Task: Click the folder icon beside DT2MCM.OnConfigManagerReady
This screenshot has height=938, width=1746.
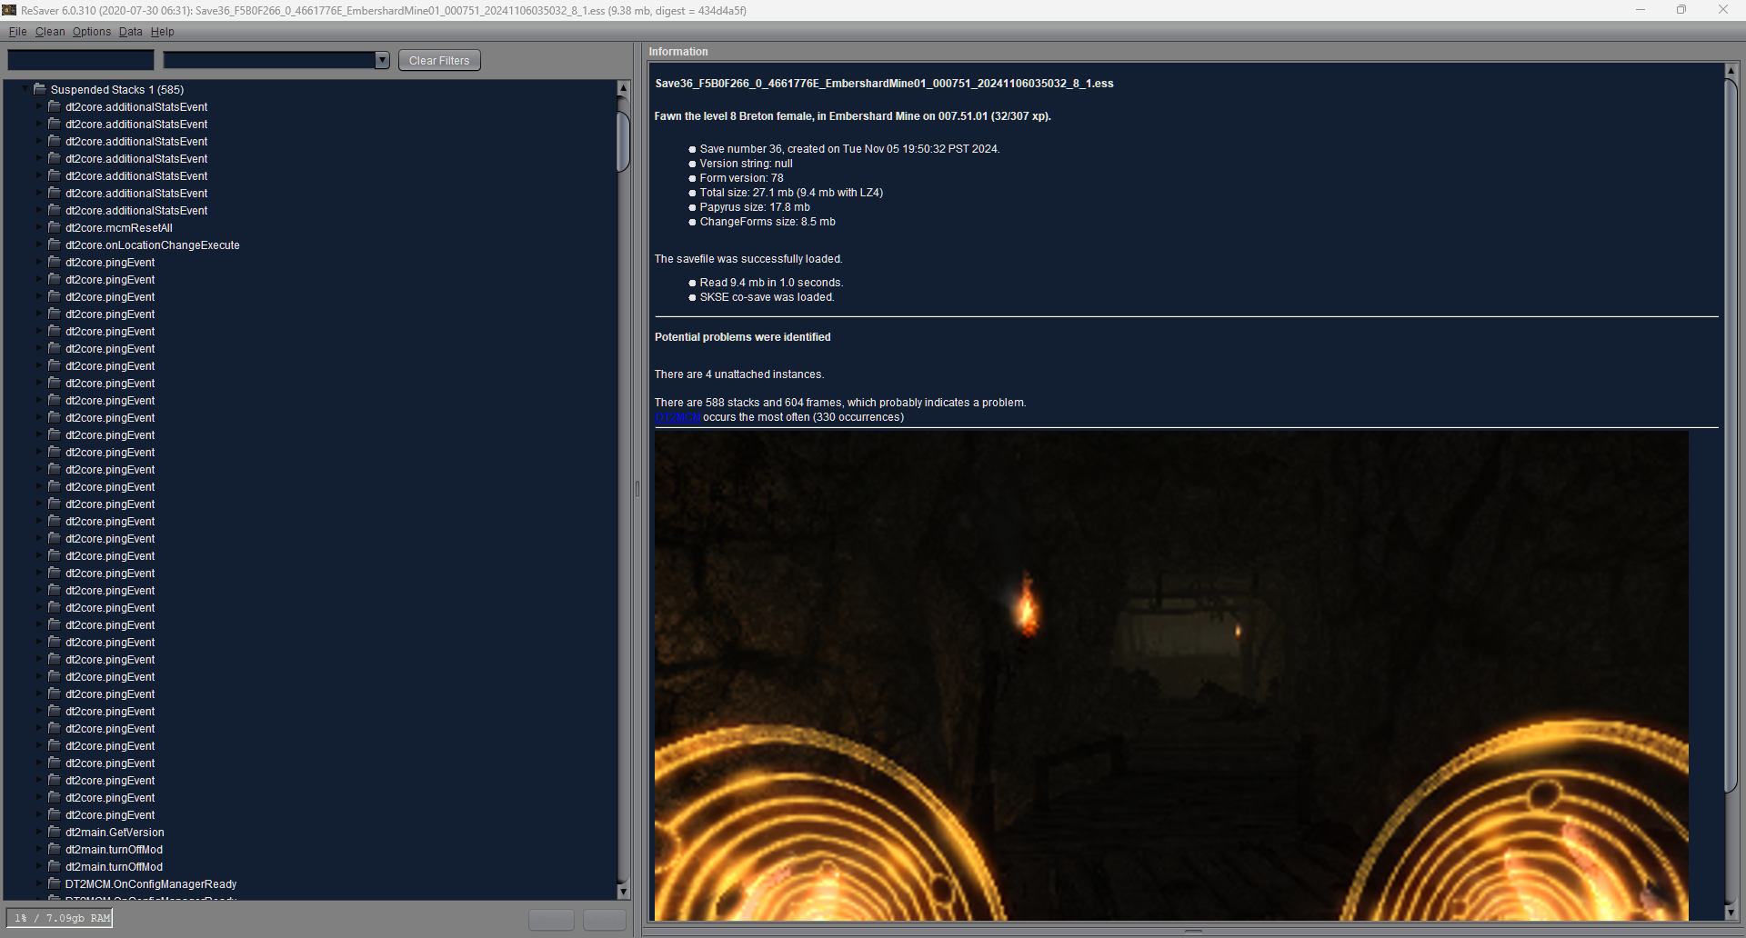Action: (55, 883)
